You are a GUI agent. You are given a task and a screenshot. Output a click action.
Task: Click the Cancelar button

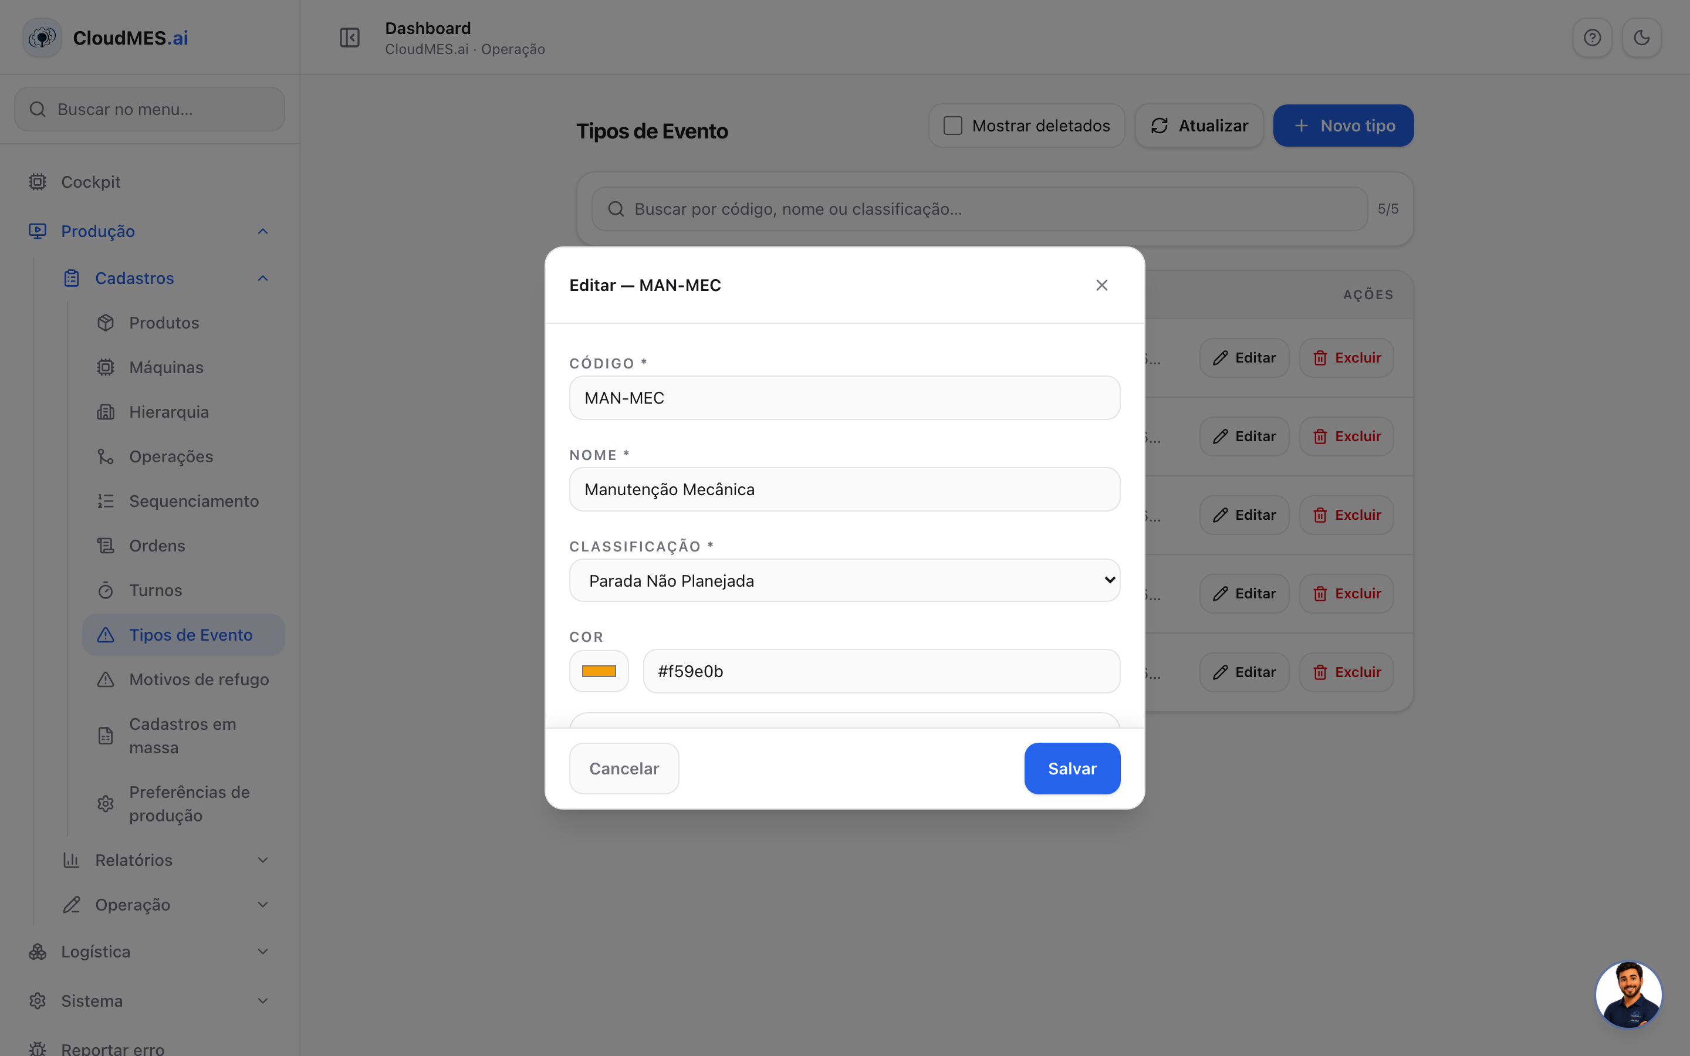pos(624,769)
